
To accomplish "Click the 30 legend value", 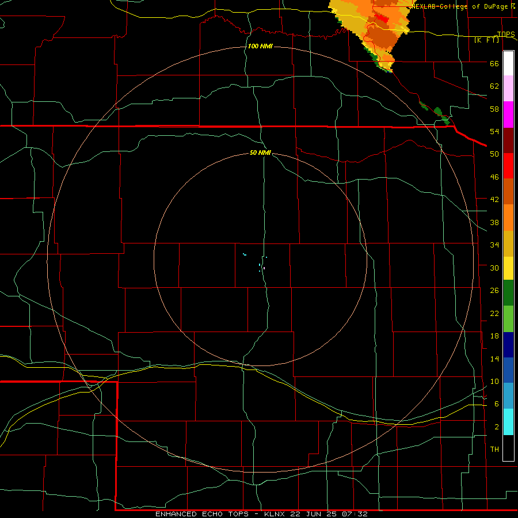I will click(494, 268).
